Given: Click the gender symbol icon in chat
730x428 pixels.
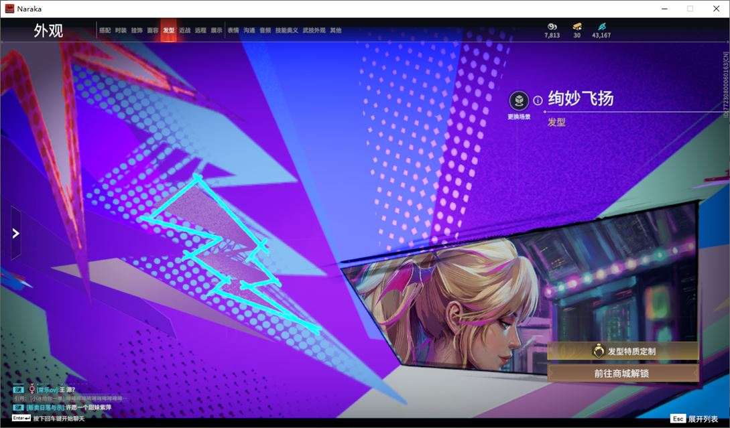Looking at the screenshot, I should [32, 389].
